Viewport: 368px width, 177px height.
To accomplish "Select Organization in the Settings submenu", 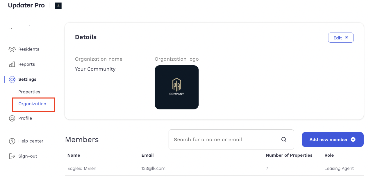I will coord(32,104).
